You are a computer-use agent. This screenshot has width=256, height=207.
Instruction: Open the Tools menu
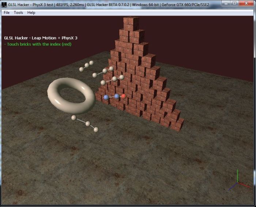click(18, 12)
